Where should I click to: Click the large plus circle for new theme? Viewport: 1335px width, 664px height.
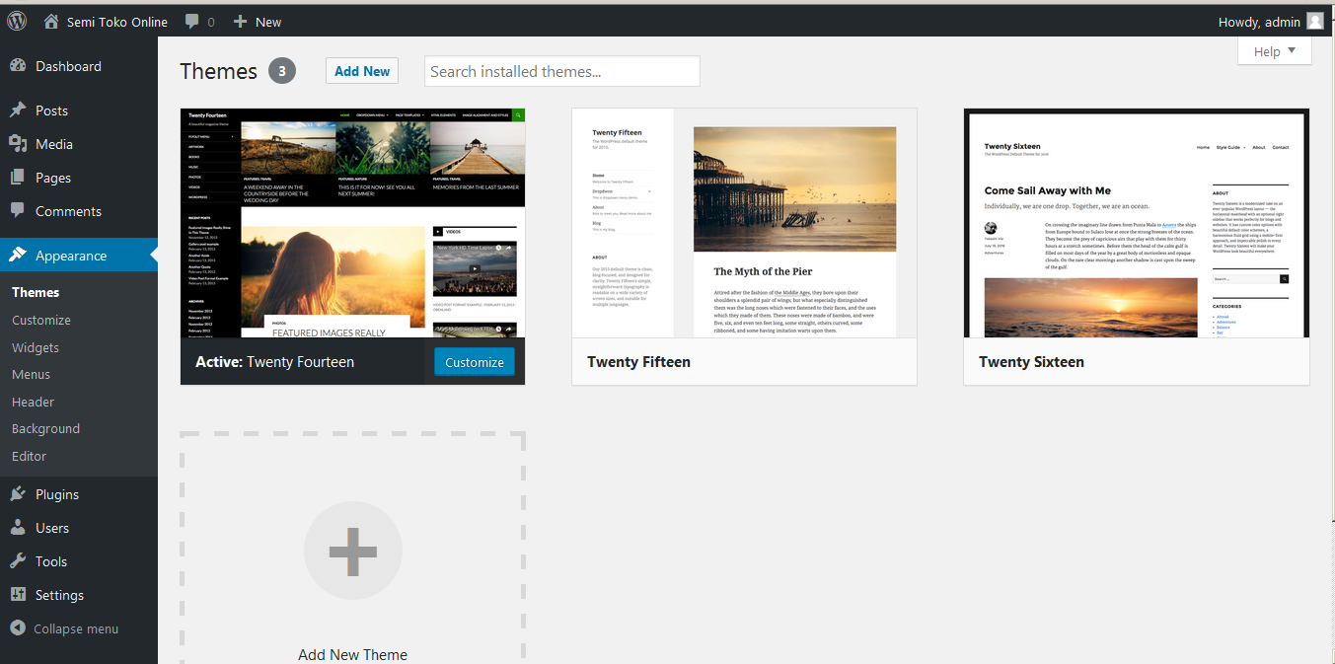click(x=353, y=551)
